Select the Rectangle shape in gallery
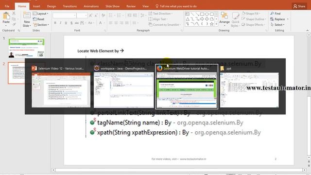311x175 pixels. point(202,14)
